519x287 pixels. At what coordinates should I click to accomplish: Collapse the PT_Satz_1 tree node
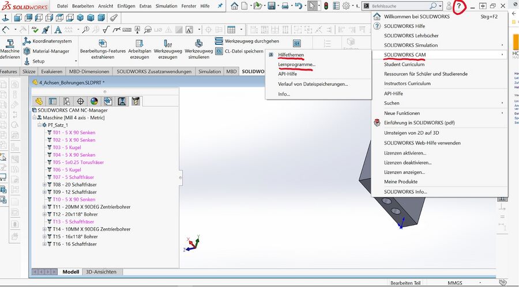pos(39,125)
